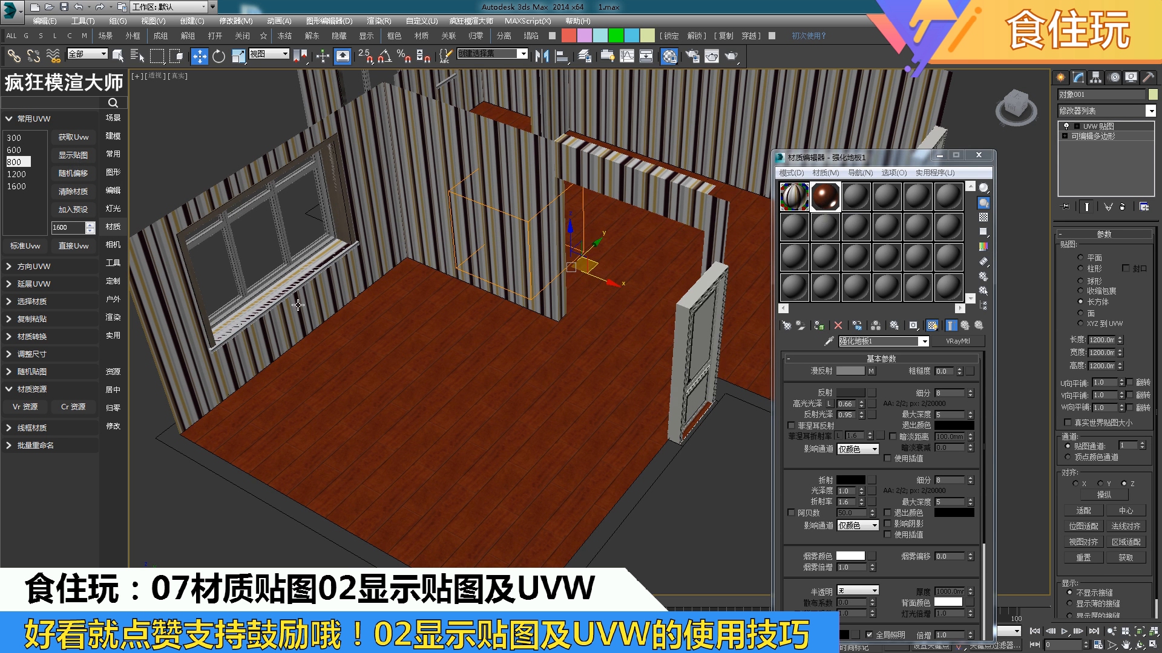Click the VRayMtl material type button
Viewport: 1162px width, 653px height.
[957, 342]
